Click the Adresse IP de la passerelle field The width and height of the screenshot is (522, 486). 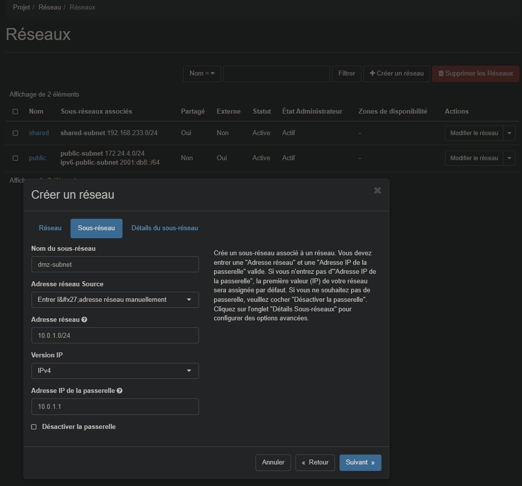(x=114, y=406)
